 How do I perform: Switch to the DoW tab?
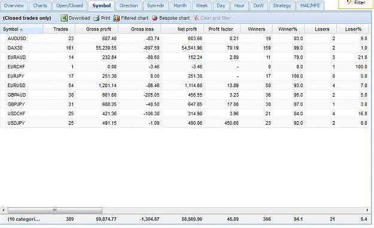click(x=259, y=5)
